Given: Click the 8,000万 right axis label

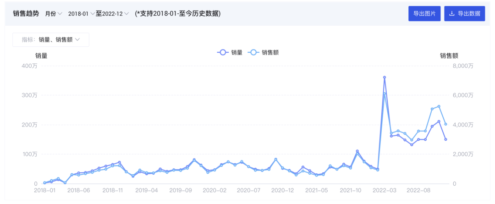Looking at the screenshot, I should pos(464,66).
